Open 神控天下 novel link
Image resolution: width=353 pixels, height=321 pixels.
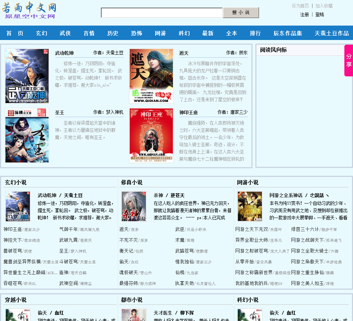coord(13,240)
